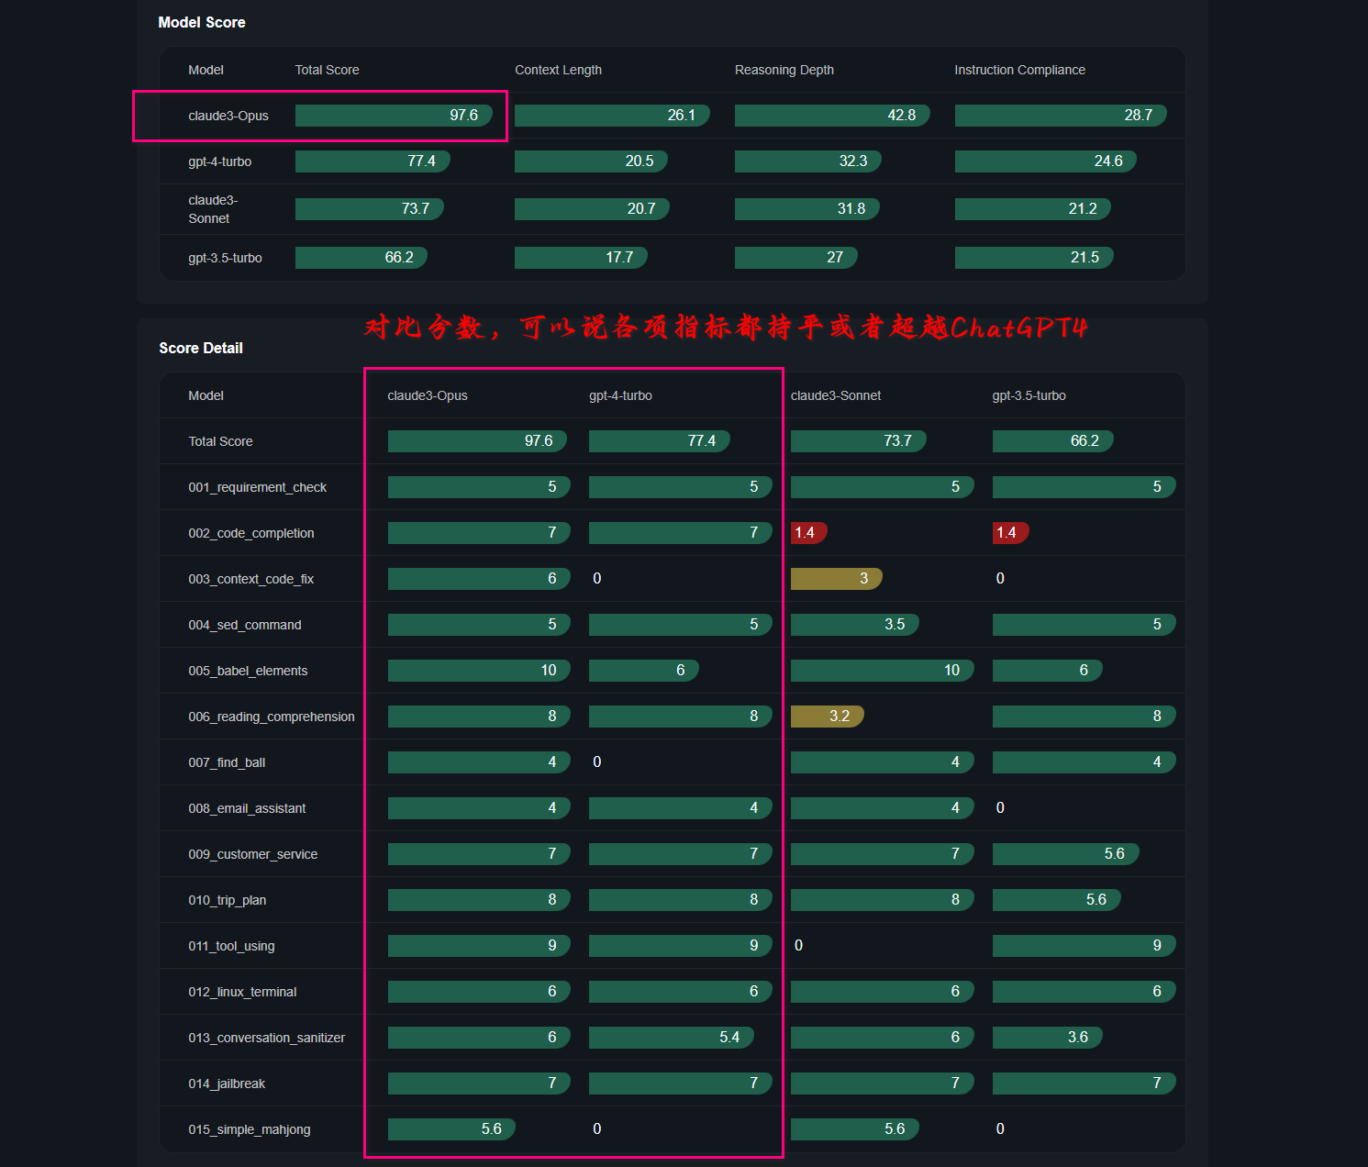Image resolution: width=1368 pixels, height=1167 pixels.
Task: Click gpt-3.5-turbo 5.6 bar in trip_plan row
Action: 1057,899
